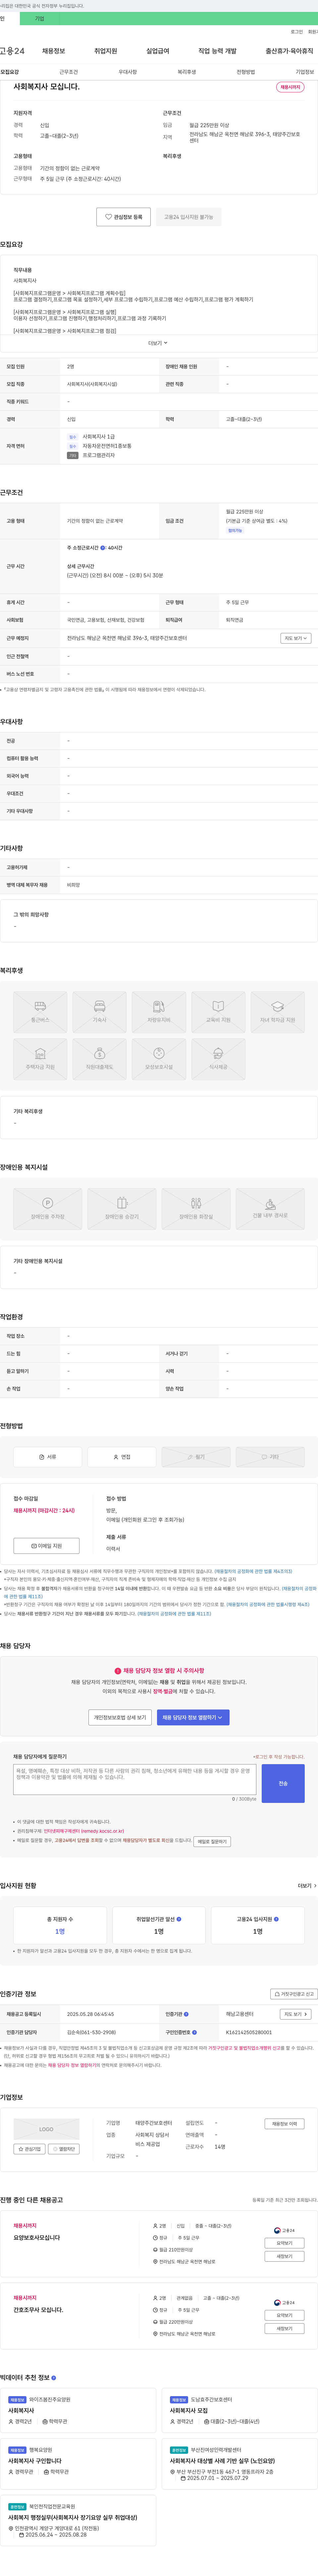Jump to the 기업정보 section tab

(305, 72)
